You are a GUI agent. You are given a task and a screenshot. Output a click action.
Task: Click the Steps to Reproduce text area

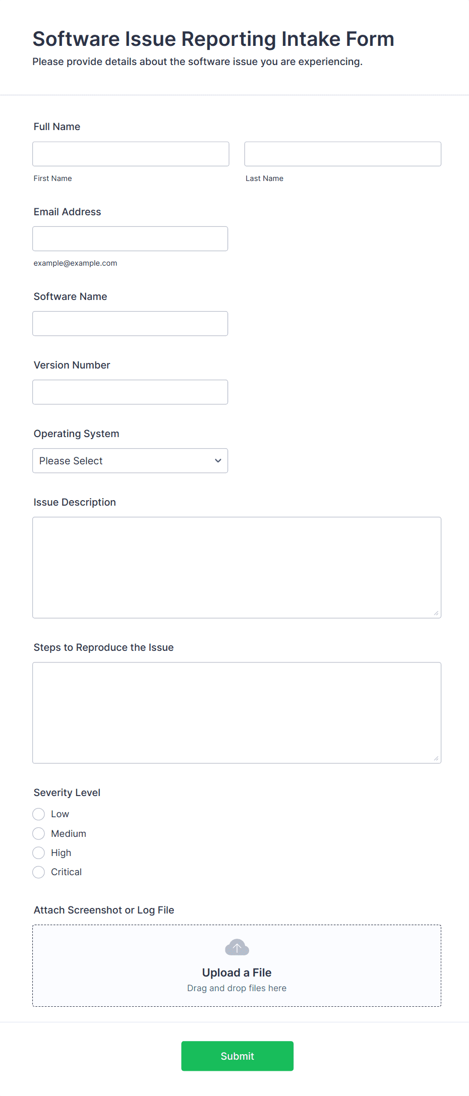237,711
